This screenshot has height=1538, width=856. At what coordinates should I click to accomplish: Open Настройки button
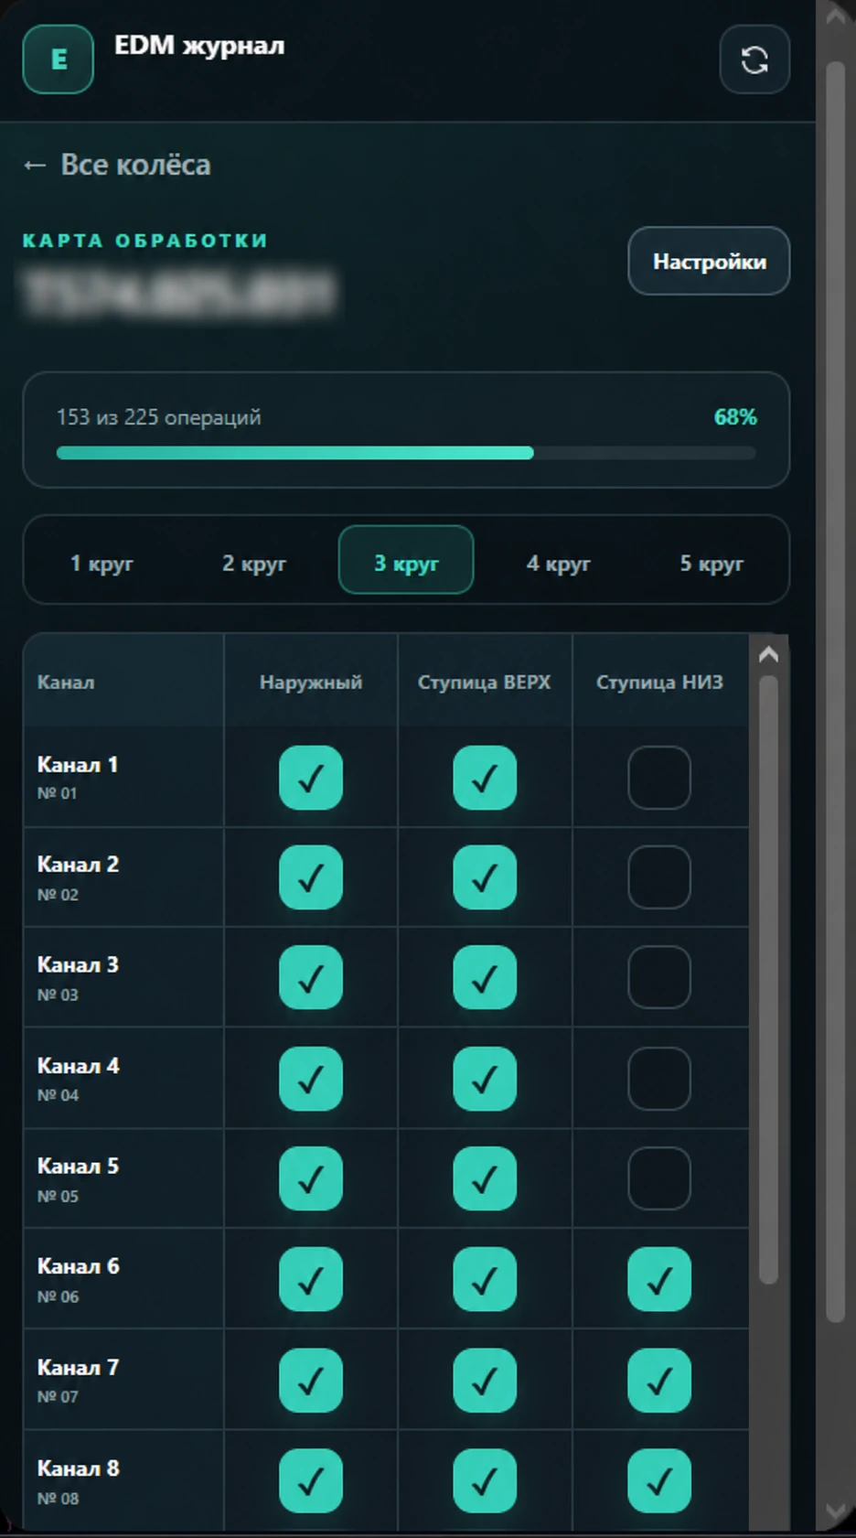pyautogui.click(x=709, y=262)
